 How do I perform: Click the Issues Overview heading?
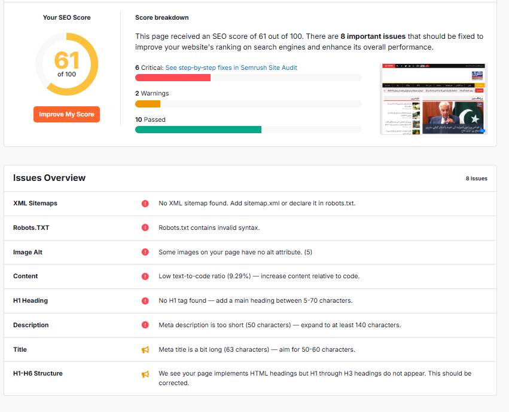pyautogui.click(x=49, y=178)
